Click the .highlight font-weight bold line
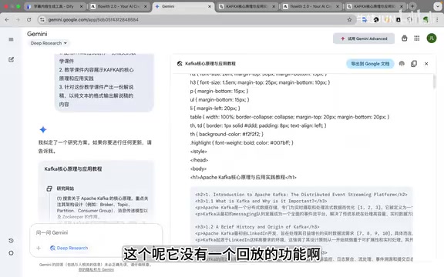444x277 pixels. coord(242,143)
